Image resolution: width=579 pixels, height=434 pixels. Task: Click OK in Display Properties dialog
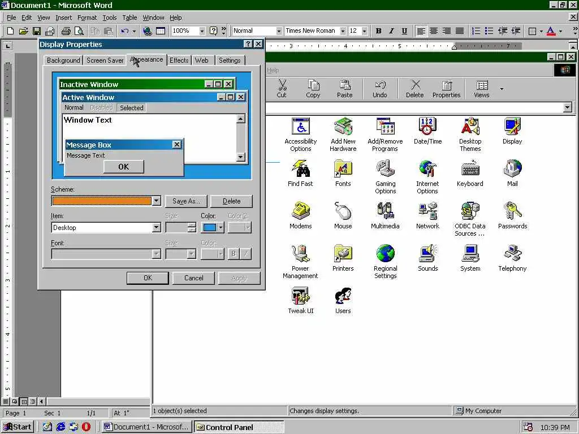coord(148,278)
